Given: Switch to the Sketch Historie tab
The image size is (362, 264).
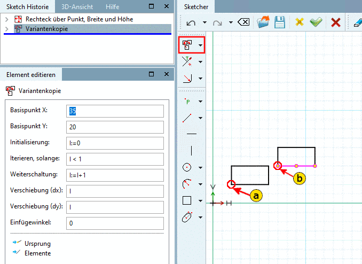Looking at the screenshot, I should coord(27,7).
